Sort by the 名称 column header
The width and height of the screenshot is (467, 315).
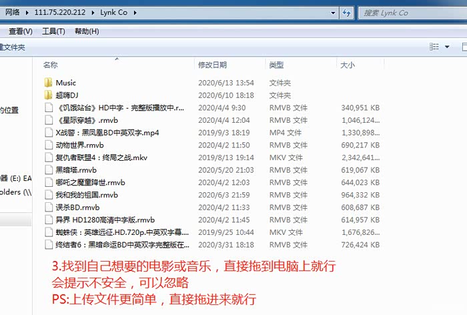[x=50, y=65]
